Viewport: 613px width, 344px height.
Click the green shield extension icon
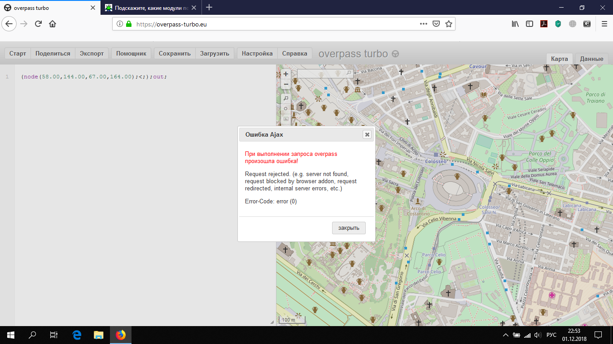point(558,24)
